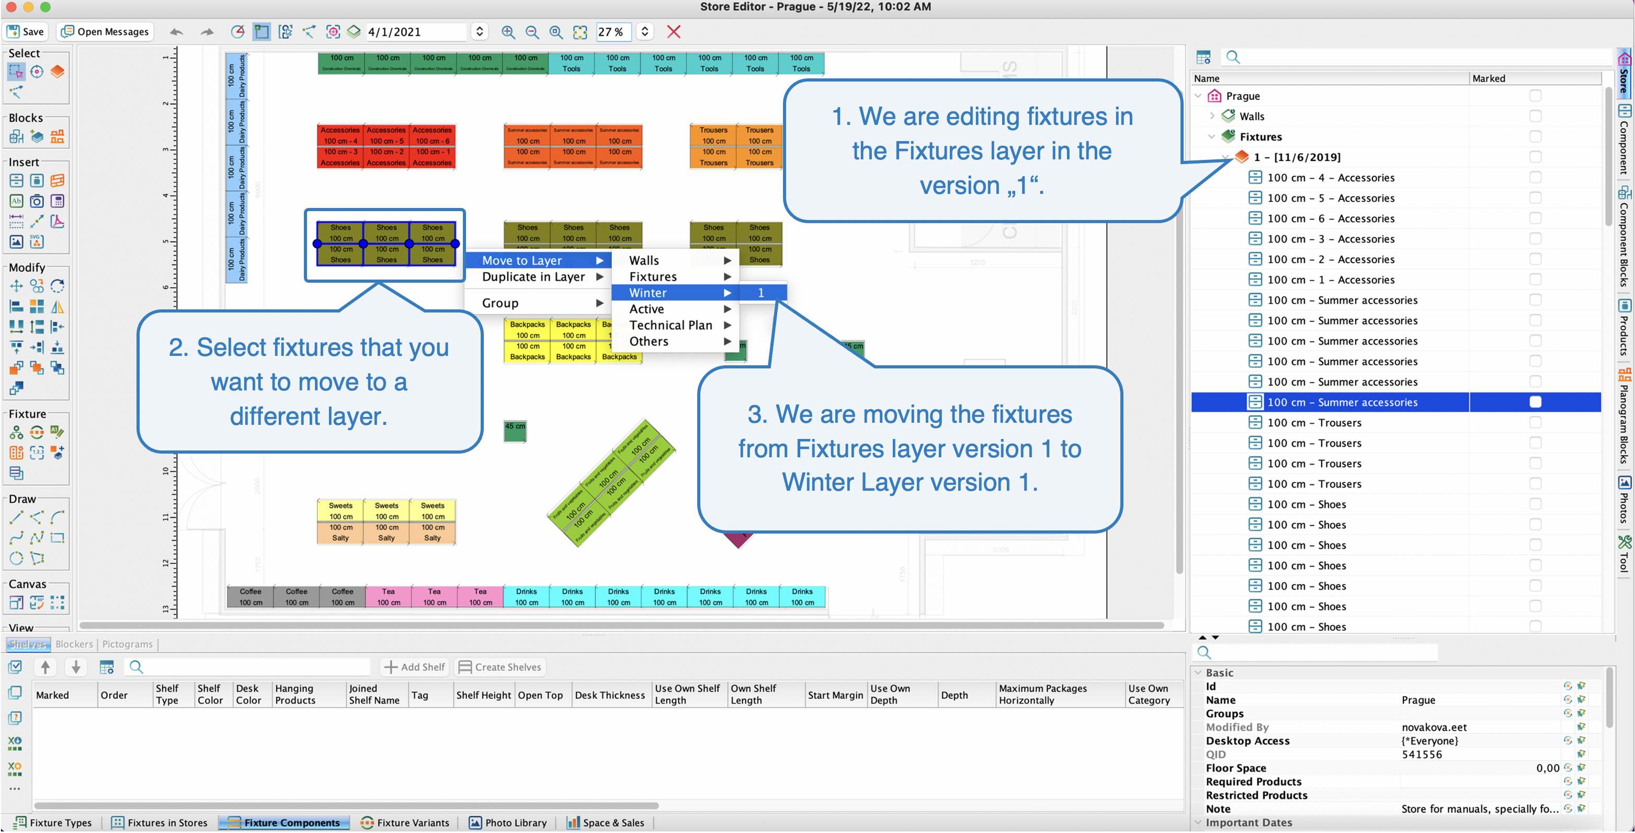Click the fit-to-screen zoom icon
This screenshot has width=1635, height=833.
point(580,32)
